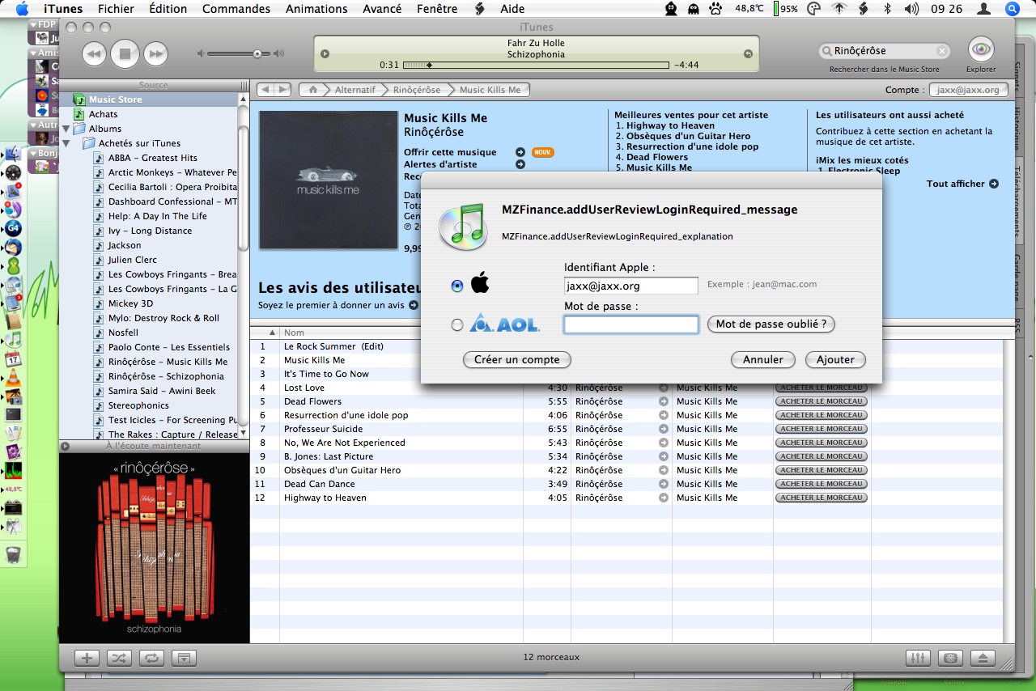The image size is (1036, 691).
Task: Toggle the artwork viewer button
Action: point(184,658)
